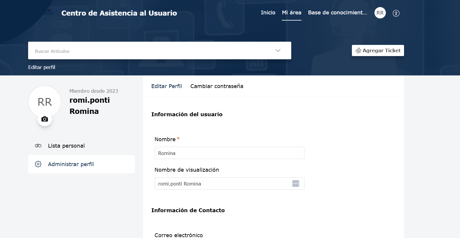The height and width of the screenshot is (238, 460).
Task: Click the Miembro desde 2023 text
Action: (94, 91)
